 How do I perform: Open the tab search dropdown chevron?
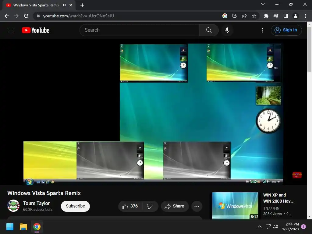[263, 4]
